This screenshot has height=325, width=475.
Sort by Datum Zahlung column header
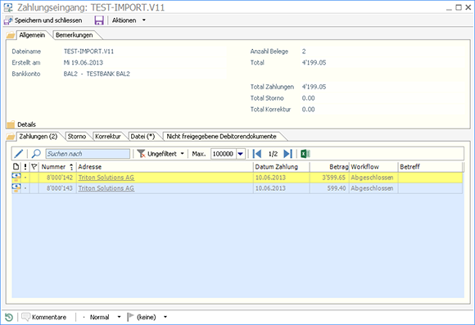tap(281, 166)
